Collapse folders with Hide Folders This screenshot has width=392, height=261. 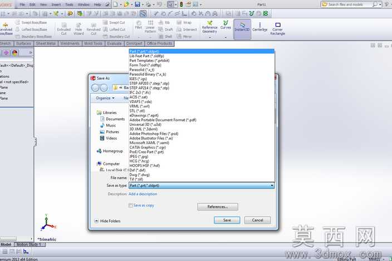pos(107,221)
